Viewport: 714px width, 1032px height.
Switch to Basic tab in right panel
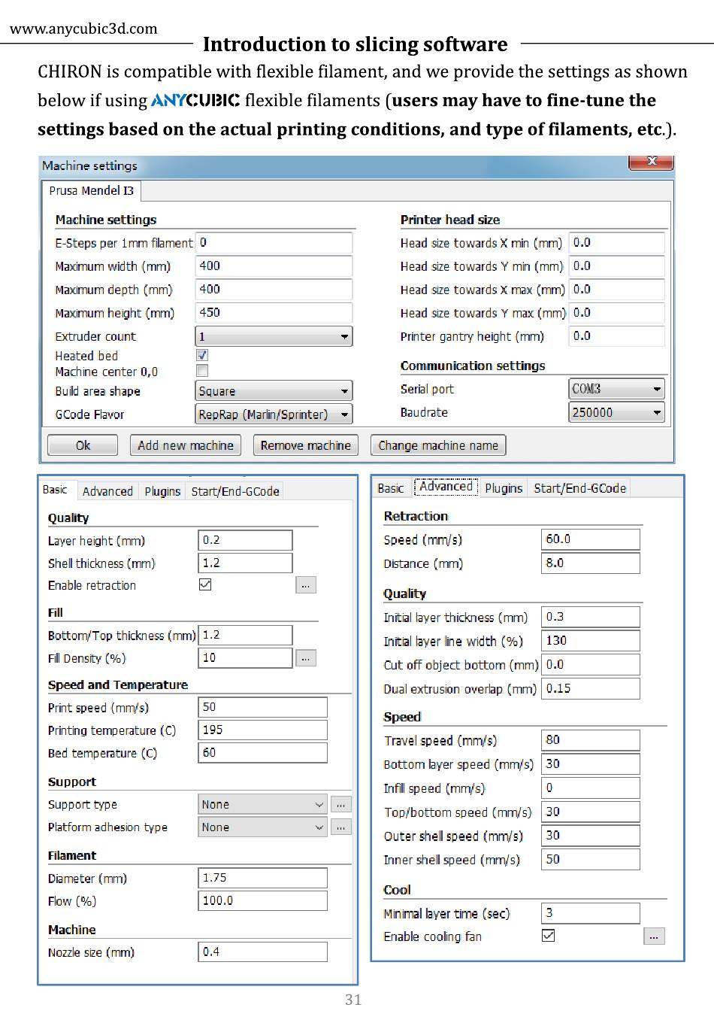tap(391, 488)
